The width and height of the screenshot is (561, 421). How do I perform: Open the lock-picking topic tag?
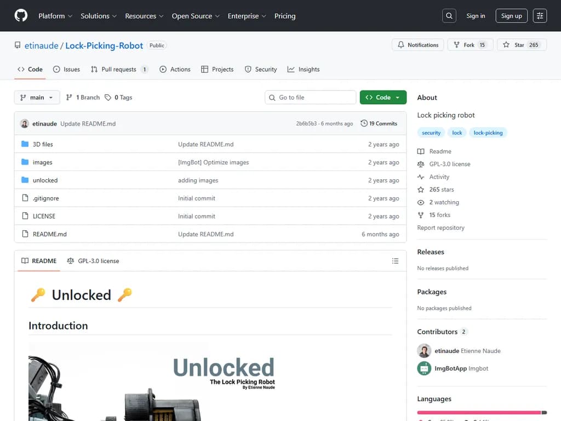(x=488, y=133)
